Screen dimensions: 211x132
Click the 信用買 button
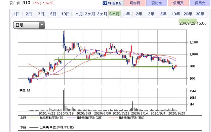pos(178,3)
